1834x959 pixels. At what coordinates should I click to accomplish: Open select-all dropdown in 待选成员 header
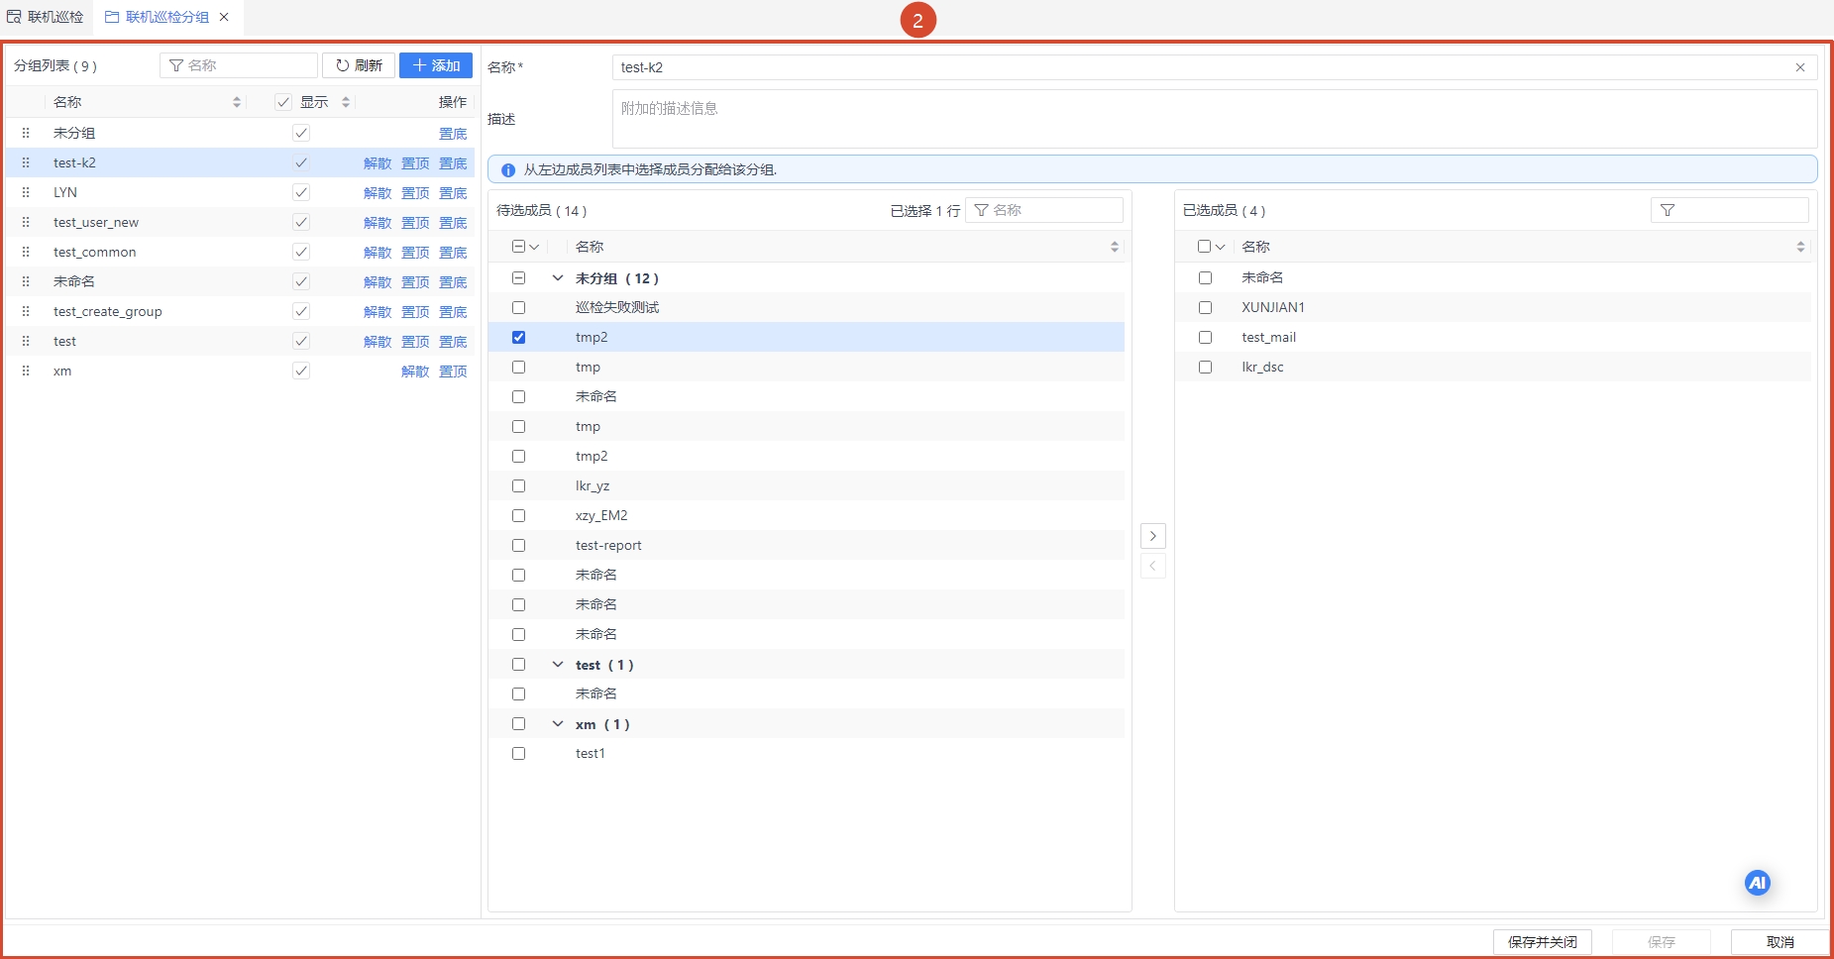click(x=534, y=247)
